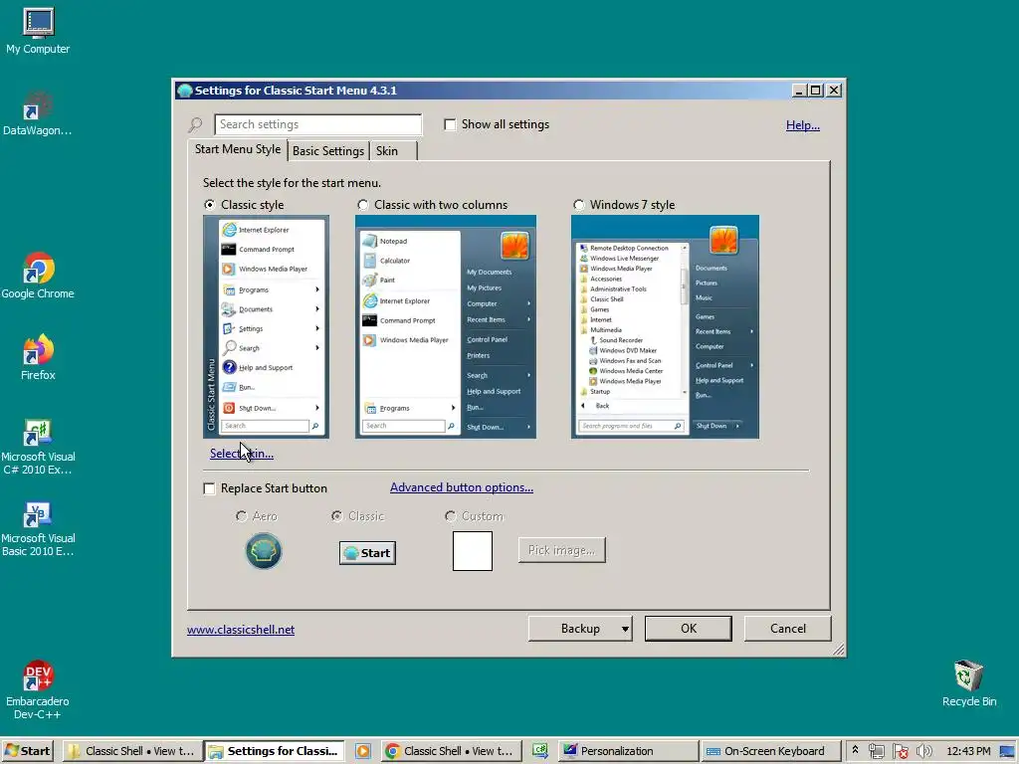The height and width of the screenshot is (764, 1019).
Task: Click the show desktop icon beside the clock
Action: pyautogui.click(x=1007, y=752)
